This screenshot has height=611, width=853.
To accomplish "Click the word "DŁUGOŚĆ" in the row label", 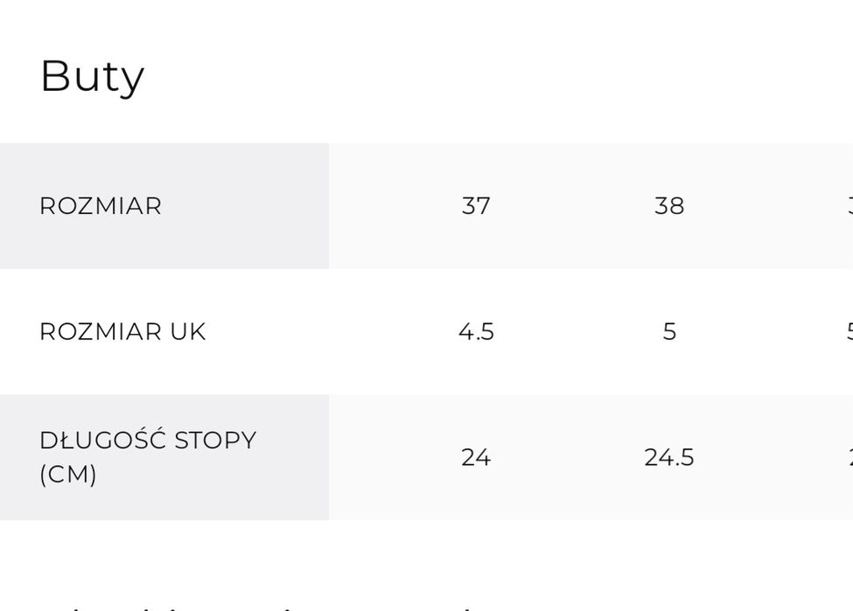I will click(102, 440).
